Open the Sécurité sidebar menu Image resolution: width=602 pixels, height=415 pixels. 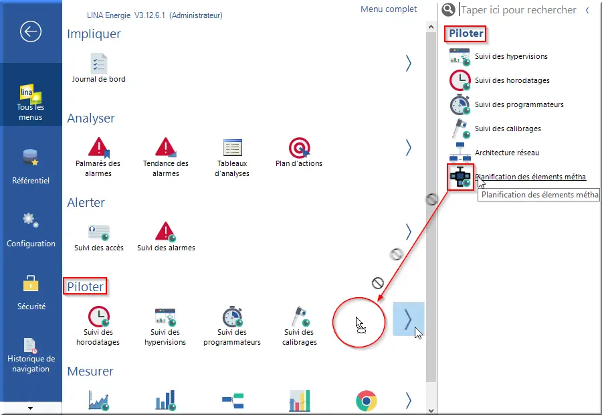(31, 293)
